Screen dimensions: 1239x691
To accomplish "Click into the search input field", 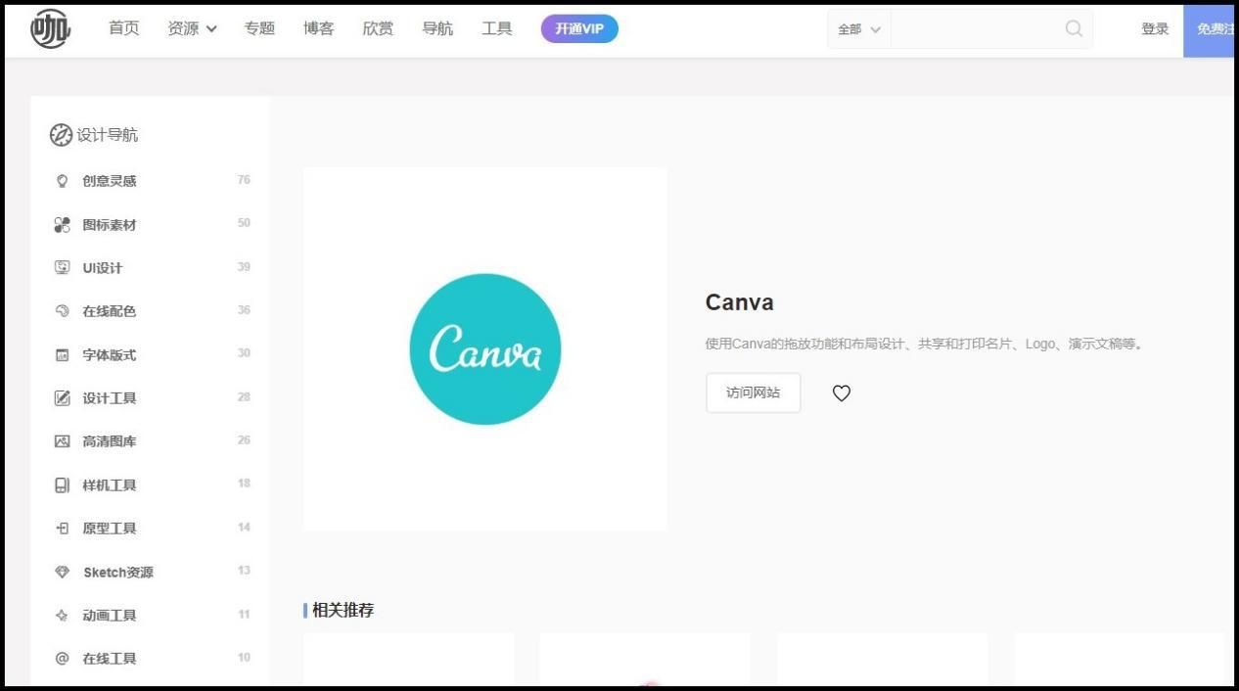I will [976, 29].
